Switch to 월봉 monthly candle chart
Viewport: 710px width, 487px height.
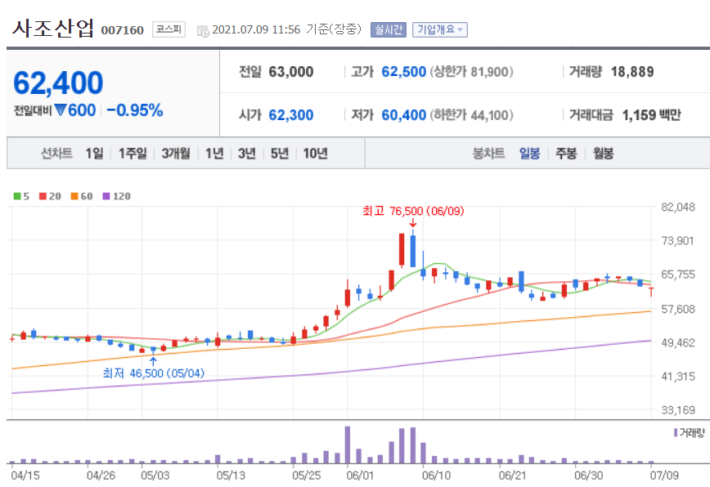(603, 154)
